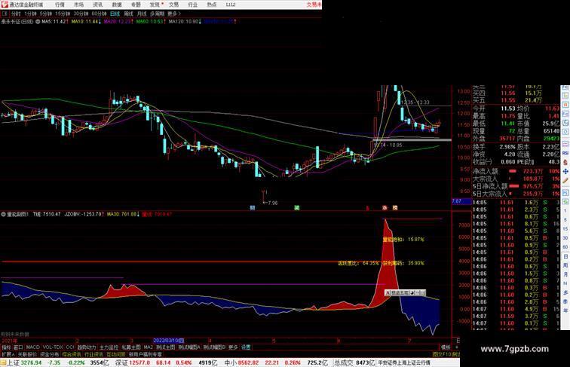Image resolution: width=570 pixels, height=367 pixels.
Task: Open the 综合资讯 tab
Action: coord(72,354)
